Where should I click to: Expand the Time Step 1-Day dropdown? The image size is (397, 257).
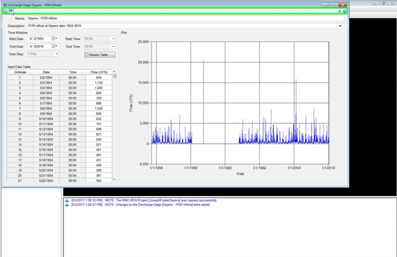coord(57,54)
